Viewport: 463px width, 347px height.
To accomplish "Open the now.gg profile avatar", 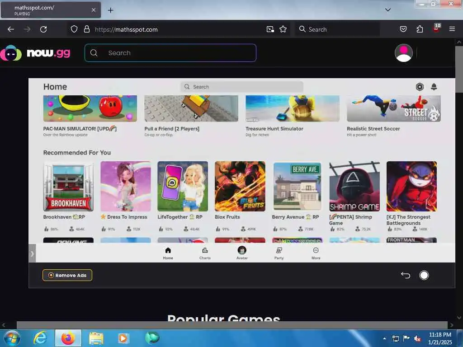I will point(403,53).
